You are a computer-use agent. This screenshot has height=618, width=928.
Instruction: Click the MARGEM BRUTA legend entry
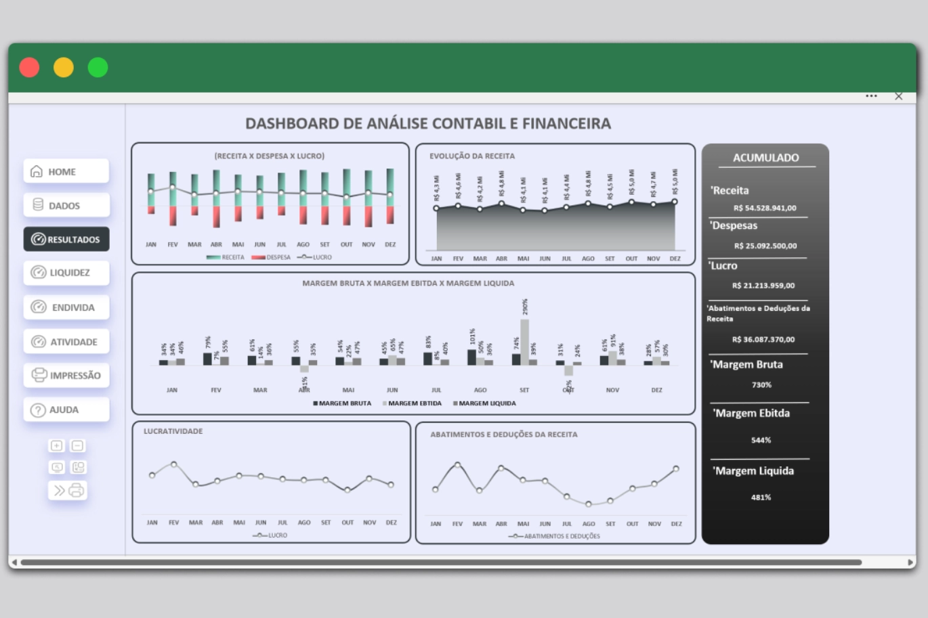coord(342,403)
